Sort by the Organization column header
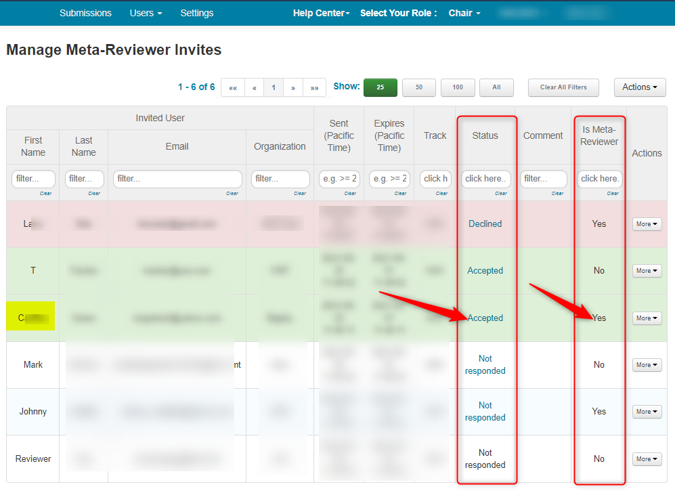The image size is (675, 491). coord(280,146)
